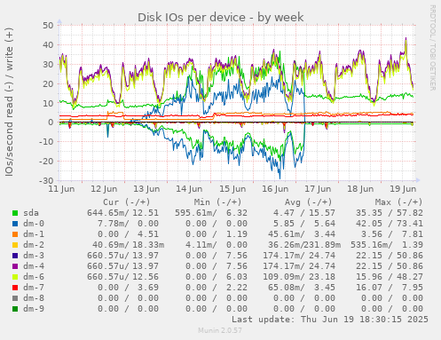Click the 18 Jun x-axis label

coord(360,189)
